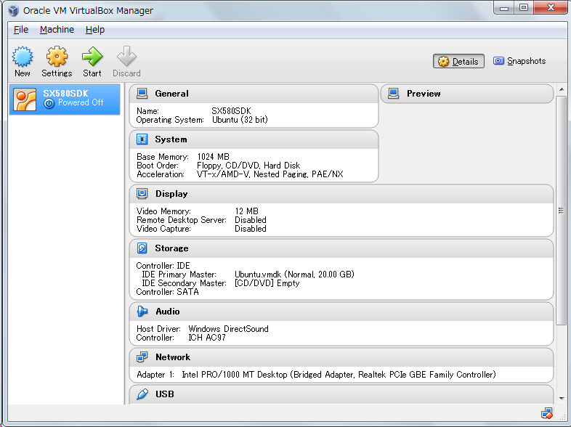This screenshot has height=427, width=571.
Task: Open the USB section header
Action: click(341, 394)
